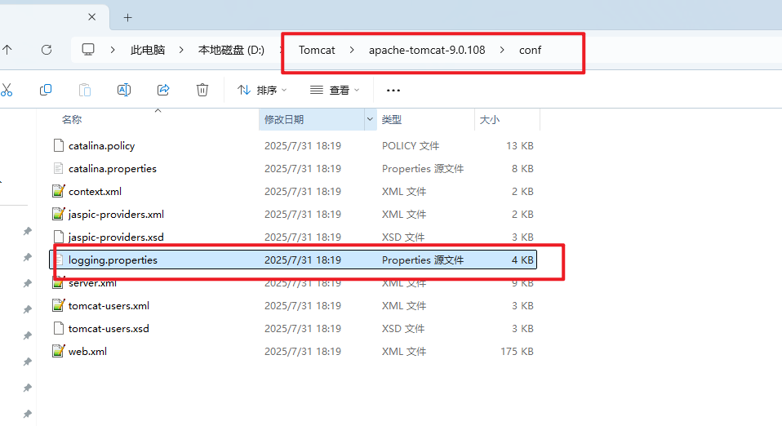Image resolution: width=782 pixels, height=426 pixels.
Task: Sort by 类型 column header
Action: pyautogui.click(x=392, y=120)
